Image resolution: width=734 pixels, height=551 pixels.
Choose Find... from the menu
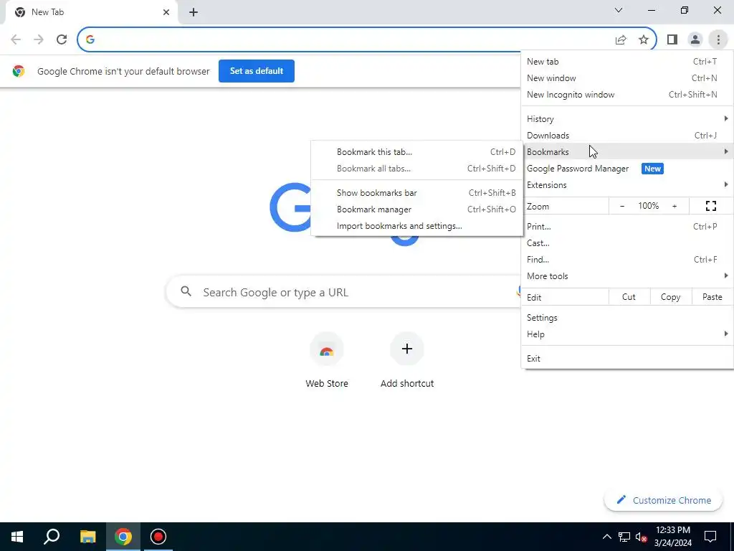click(627, 260)
